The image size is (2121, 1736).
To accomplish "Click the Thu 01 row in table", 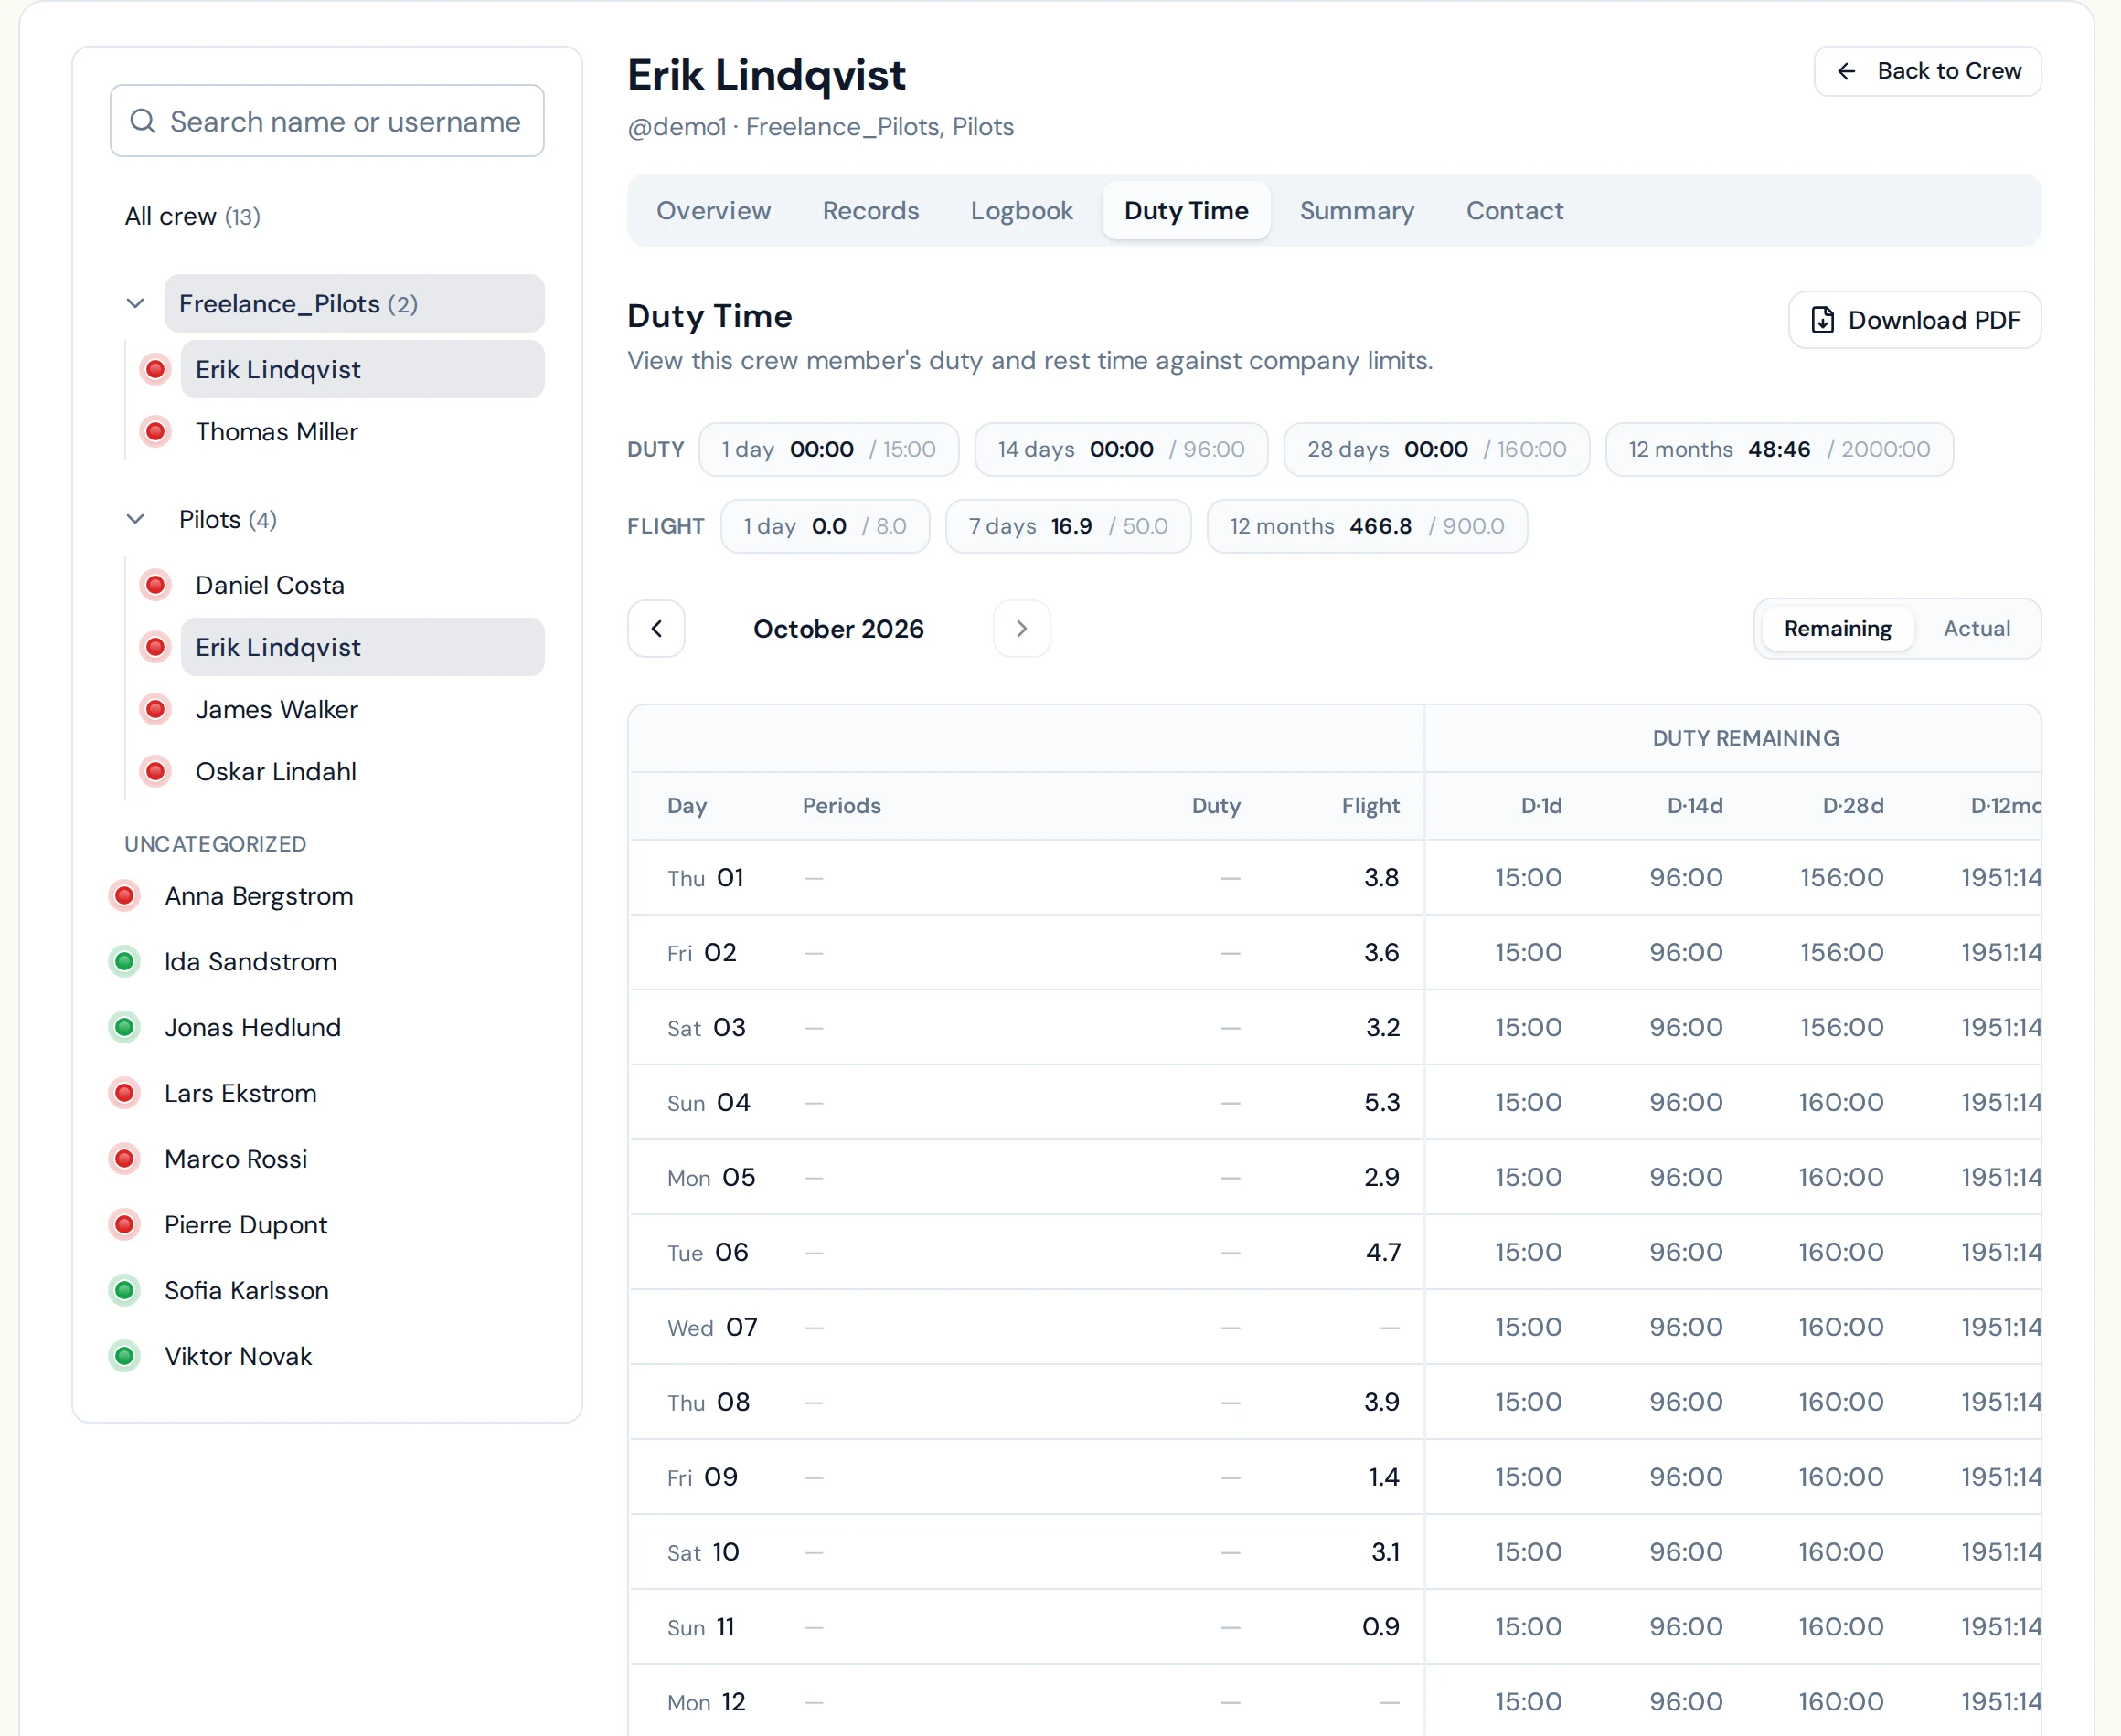I will 1335,878.
